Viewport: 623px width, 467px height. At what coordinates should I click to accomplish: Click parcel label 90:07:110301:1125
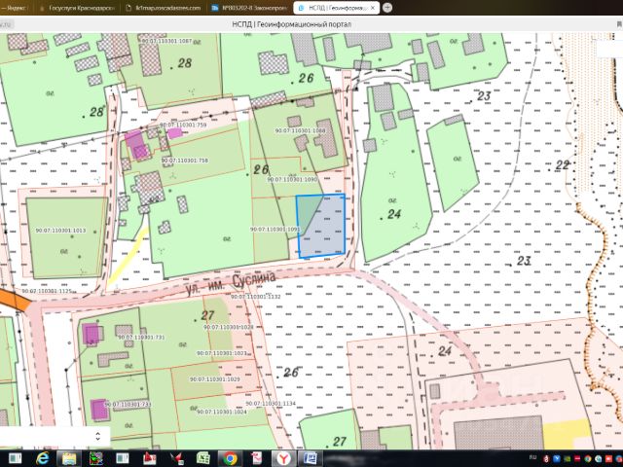click(47, 291)
